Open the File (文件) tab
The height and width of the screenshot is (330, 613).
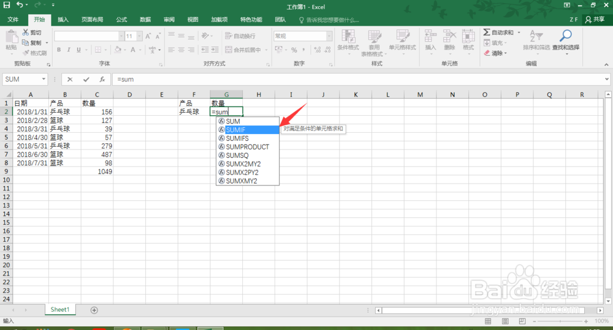pos(13,20)
